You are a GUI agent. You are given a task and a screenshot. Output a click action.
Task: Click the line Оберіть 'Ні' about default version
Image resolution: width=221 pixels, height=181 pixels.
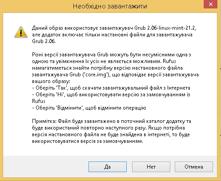pos(111,94)
